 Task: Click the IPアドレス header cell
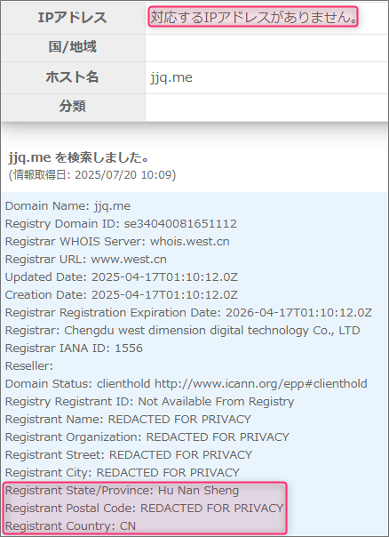tap(73, 18)
